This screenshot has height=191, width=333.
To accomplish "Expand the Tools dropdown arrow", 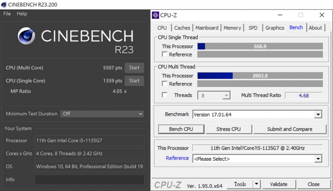I will (x=257, y=184).
